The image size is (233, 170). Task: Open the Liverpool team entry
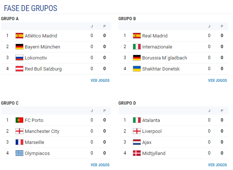(x=152, y=131)
